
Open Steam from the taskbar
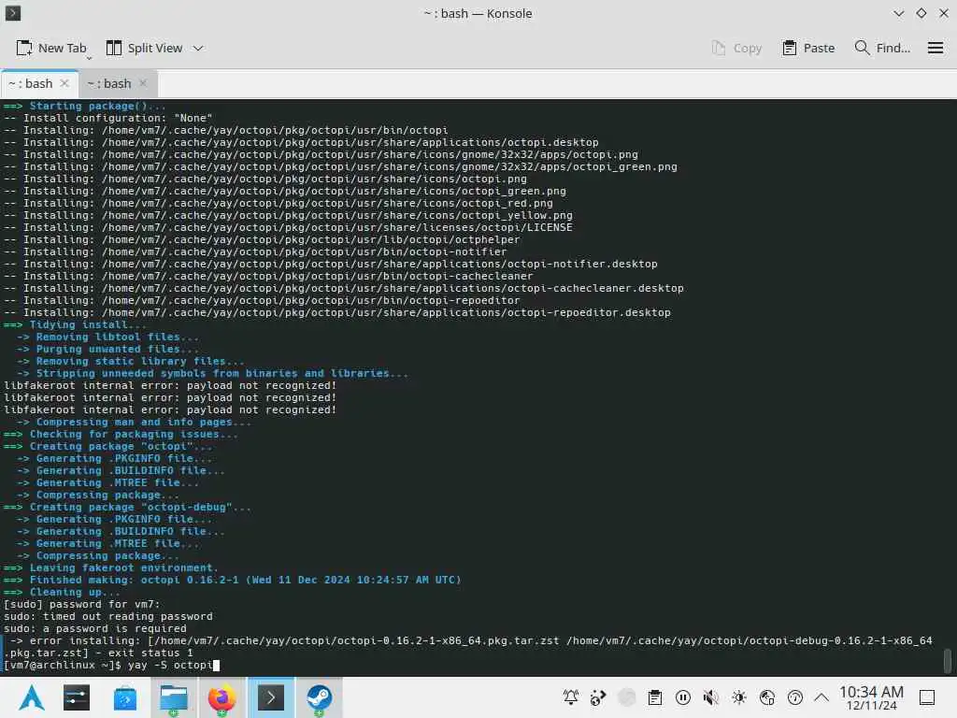(x=319, y=697)
